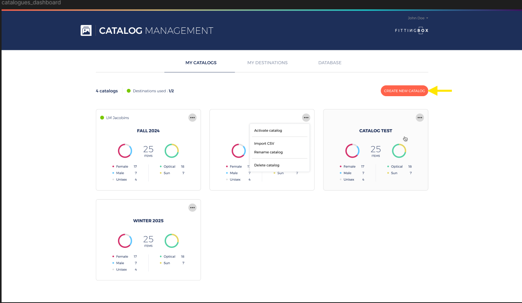This screenshot has height=303, width=522.
Task: Select Delete catalog in the menu
Action: [267, 165]
